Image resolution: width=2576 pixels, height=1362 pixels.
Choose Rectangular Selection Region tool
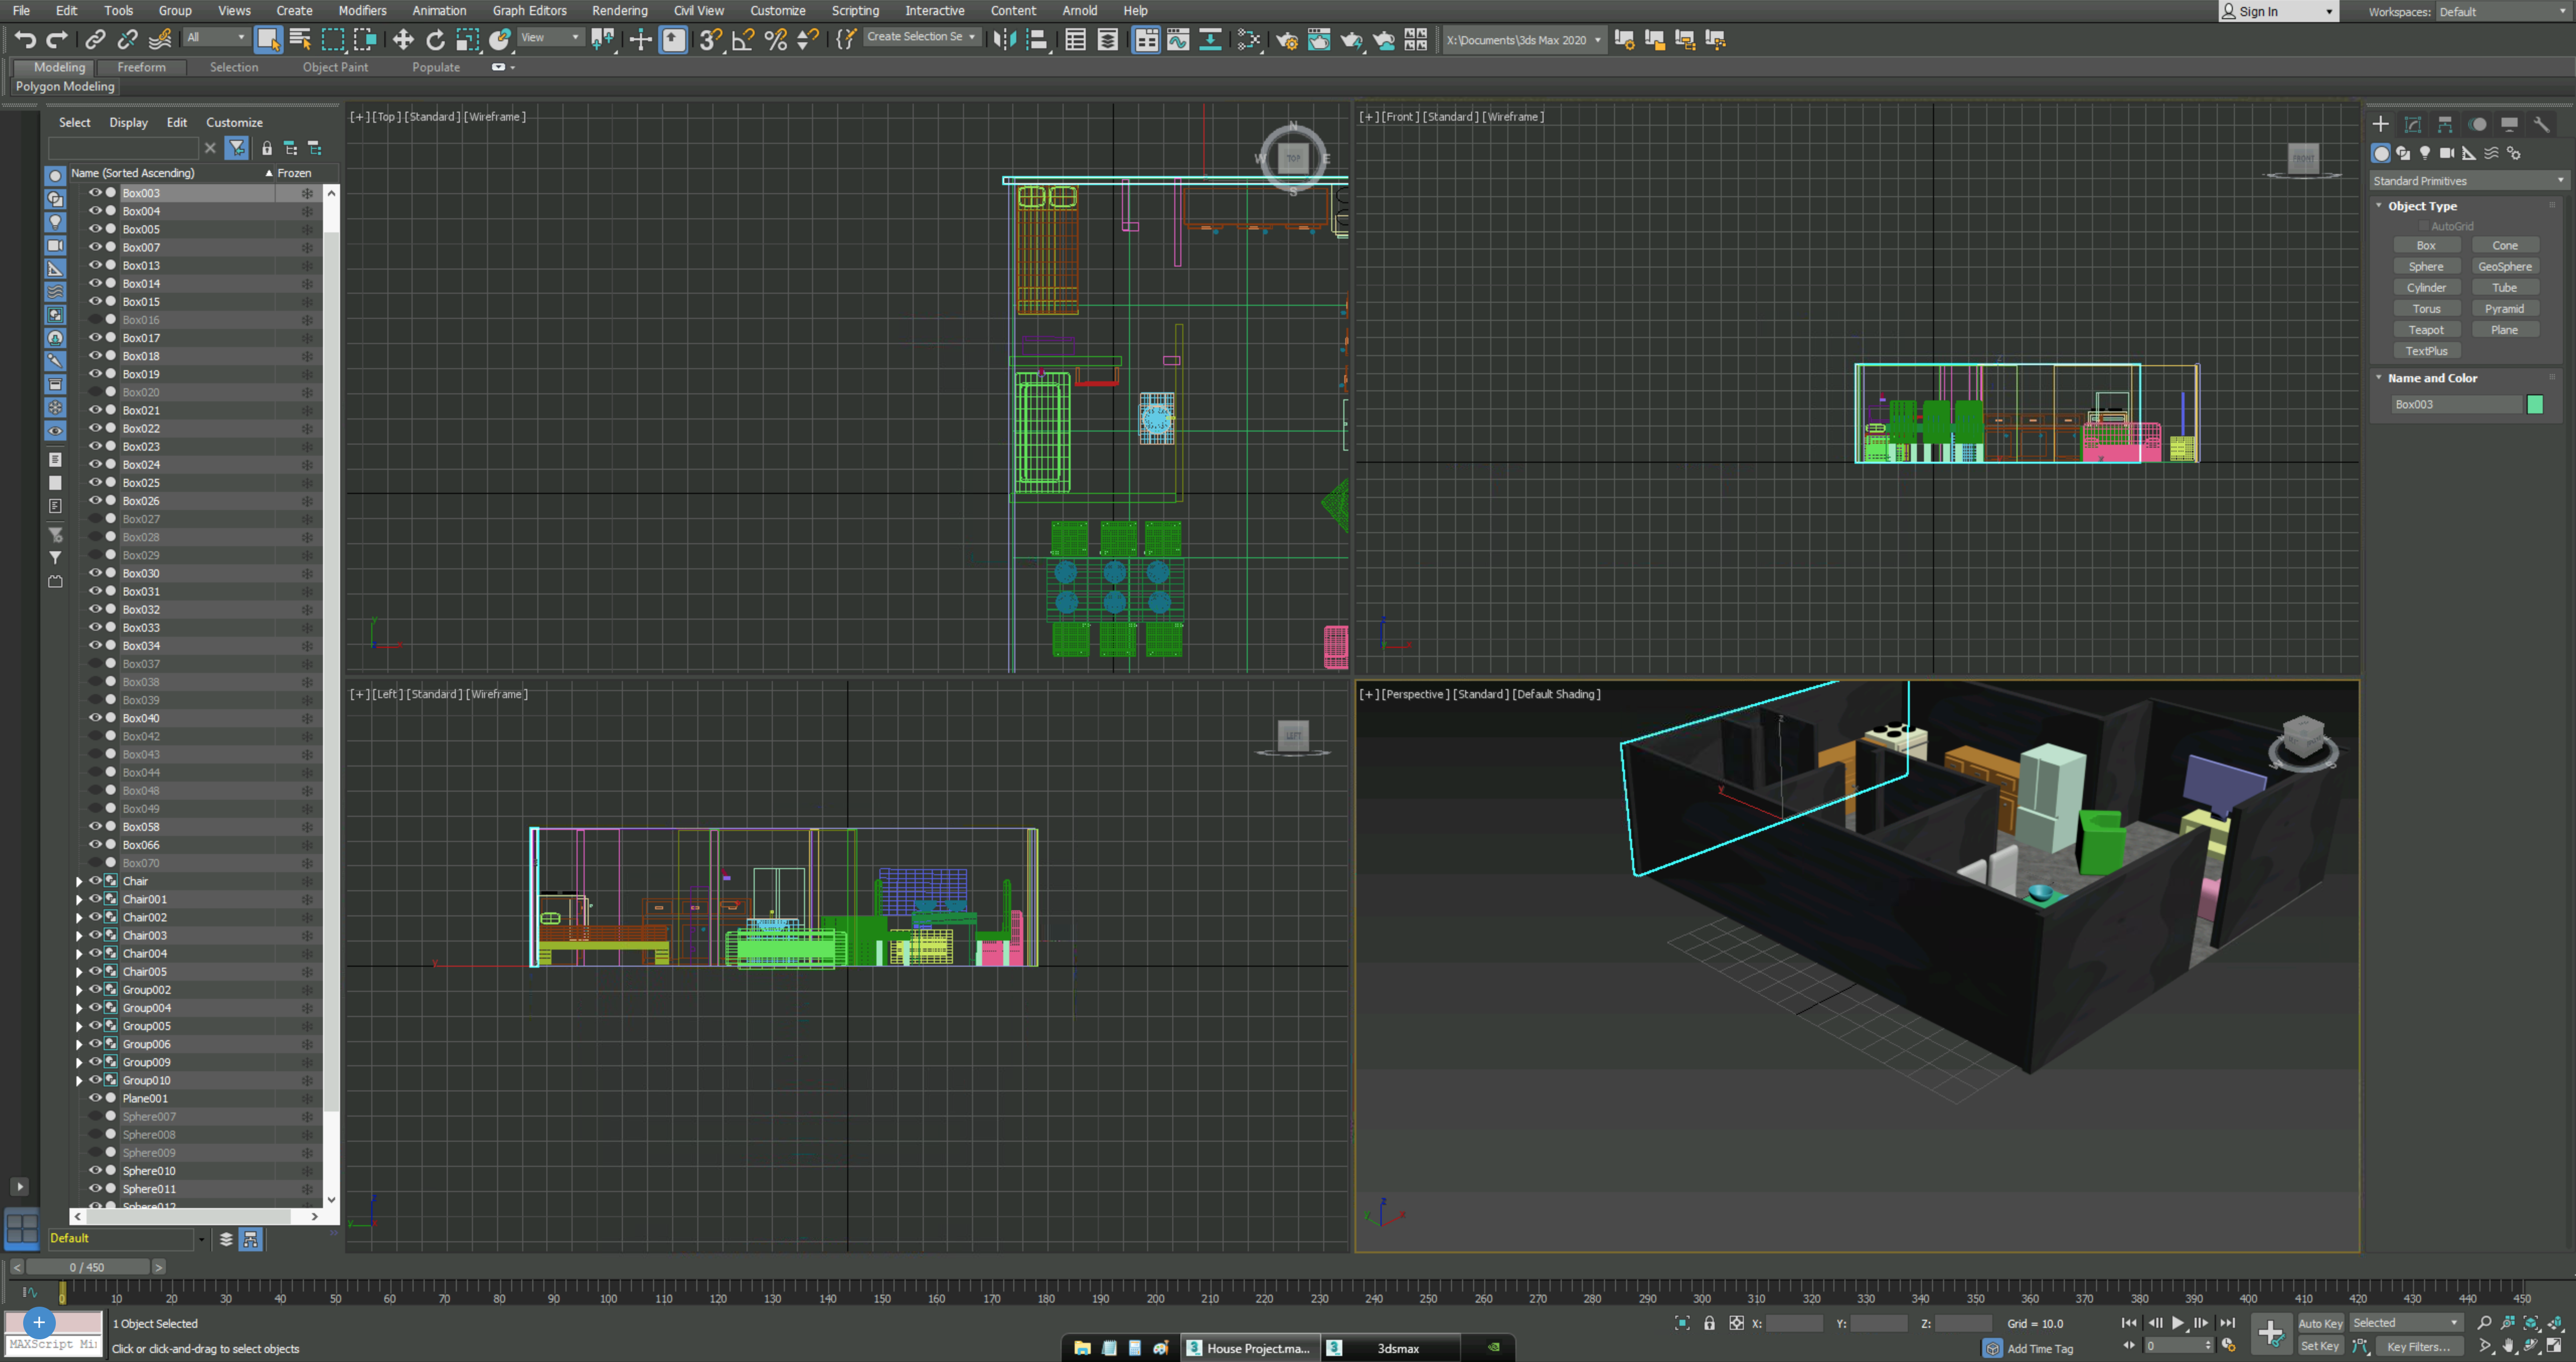pos(333,39)
